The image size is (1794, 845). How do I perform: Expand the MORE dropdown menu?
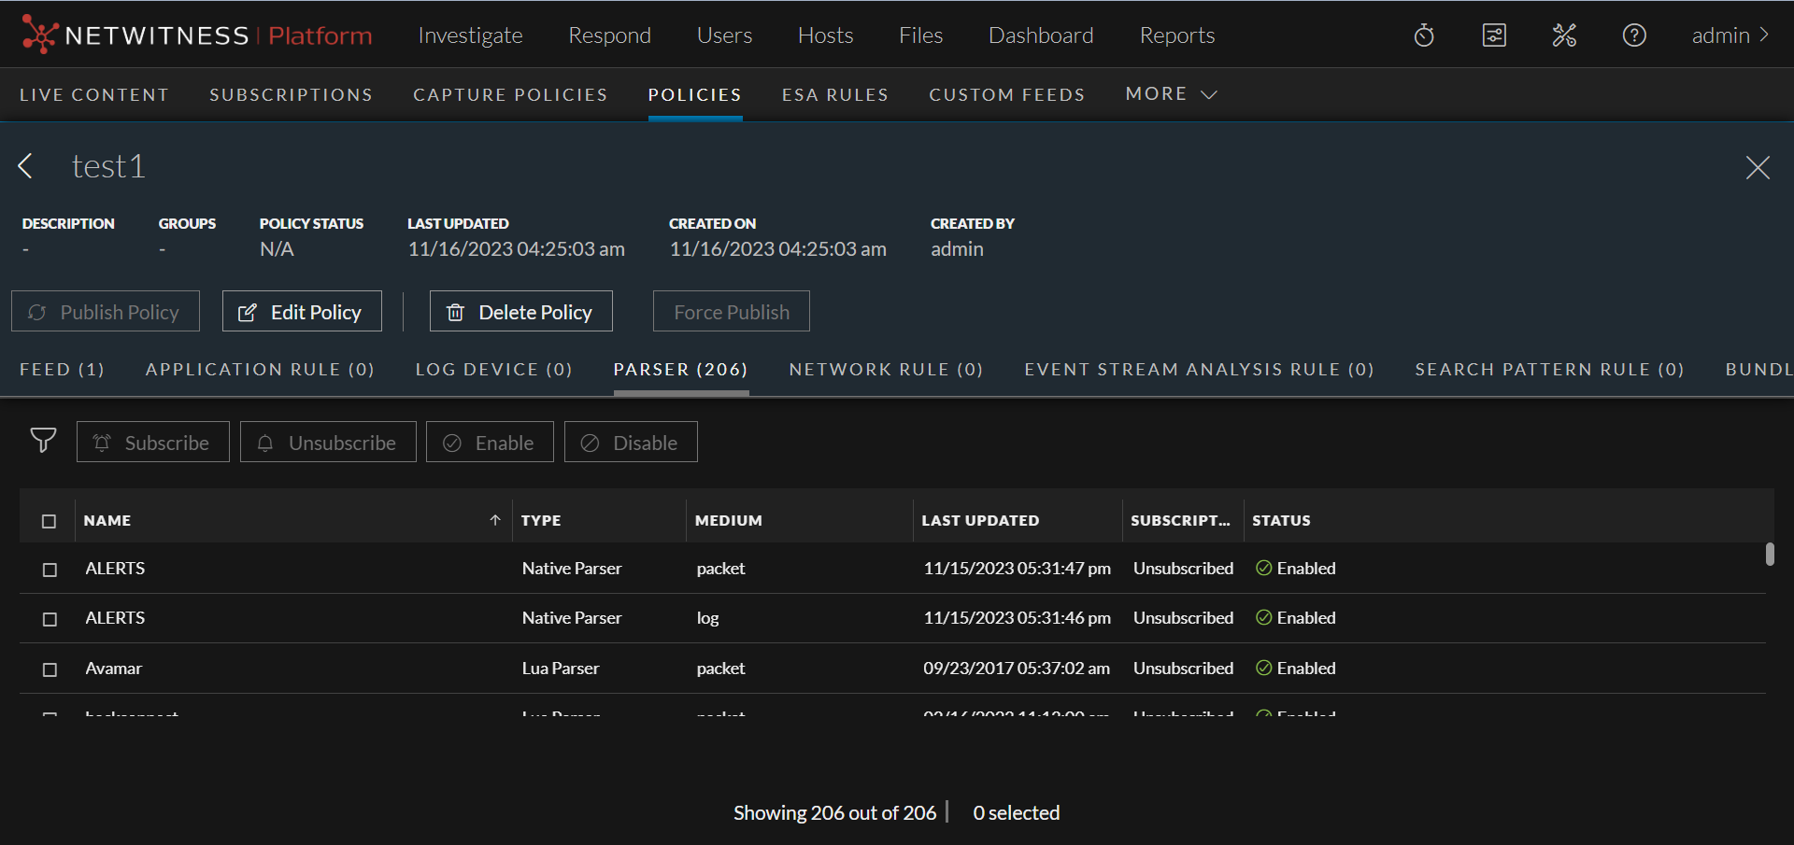click(x=1171, y=94)
